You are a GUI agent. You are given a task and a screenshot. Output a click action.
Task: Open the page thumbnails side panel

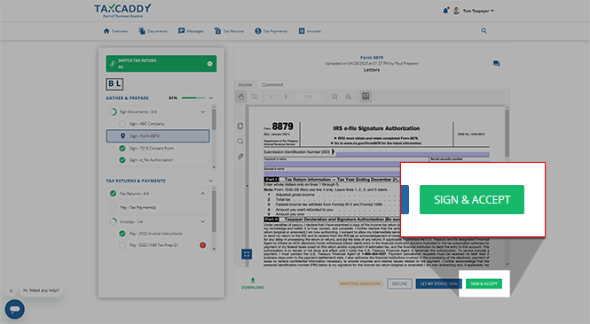click(x=240, y=126)
